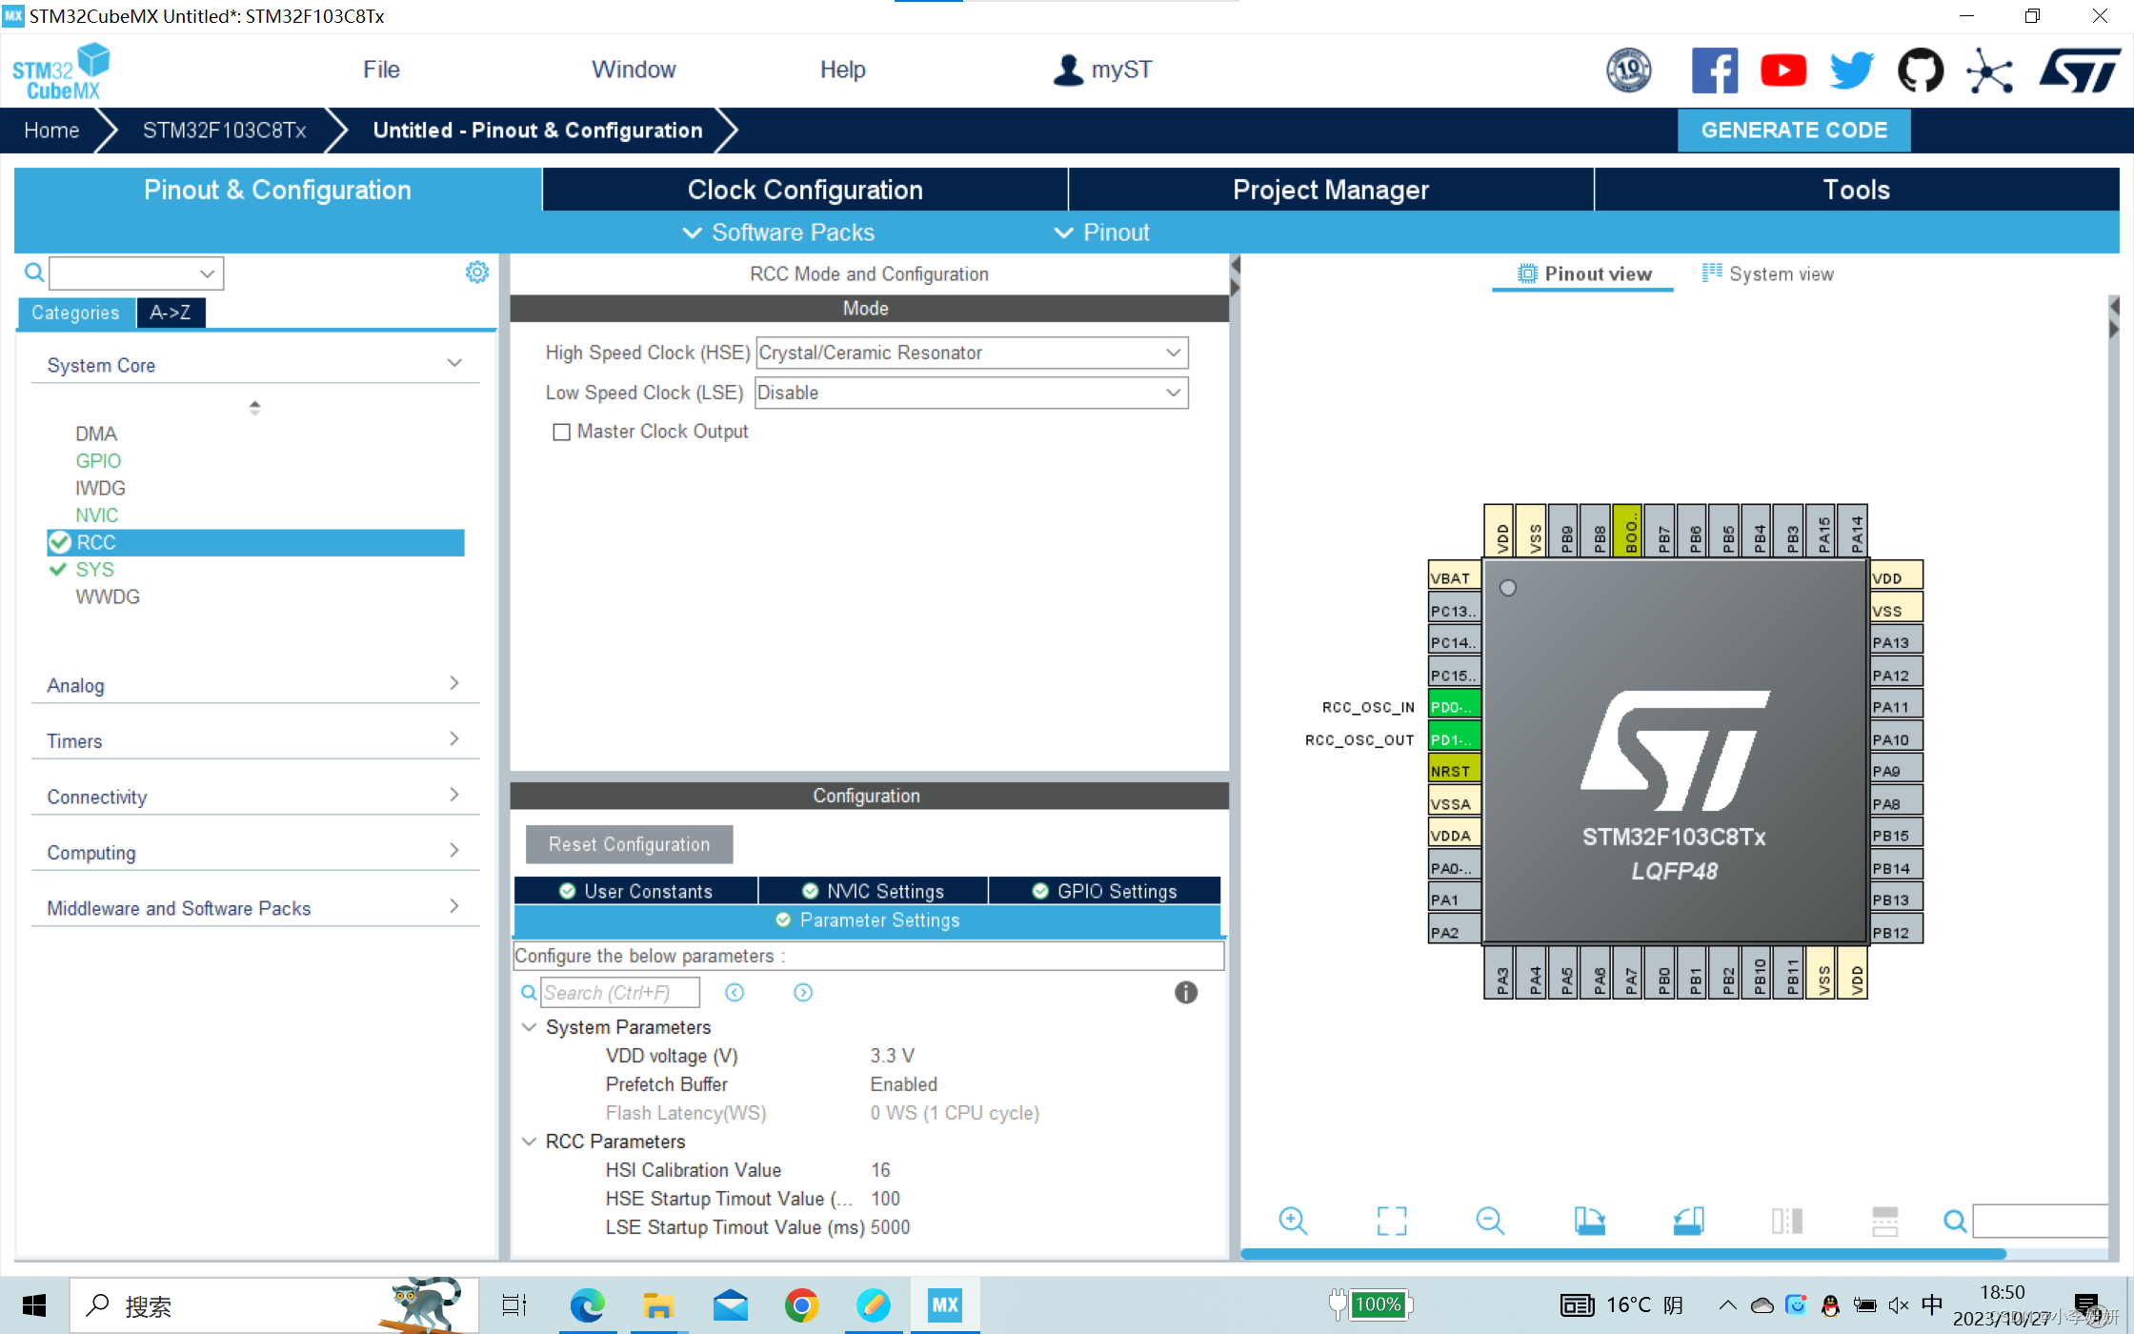
Task: Open Microsoft Edge from taskbar
Action: (x=587, y=1304)
